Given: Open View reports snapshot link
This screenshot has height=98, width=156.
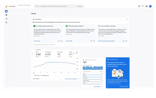Looking at the screenshot, I should (72, 79).
